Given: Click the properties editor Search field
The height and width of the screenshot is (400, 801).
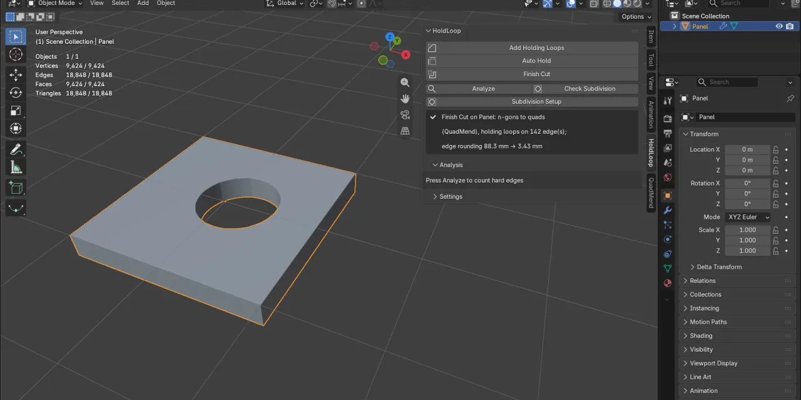Looking at the screenshot, I should tap(728, 82).
